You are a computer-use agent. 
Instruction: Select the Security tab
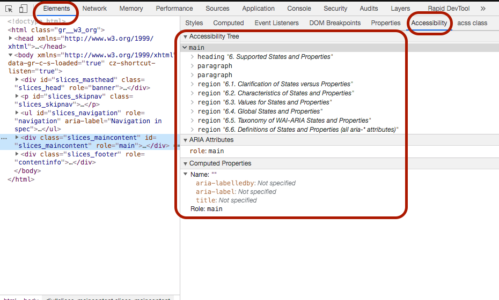[x=335, y=9]
